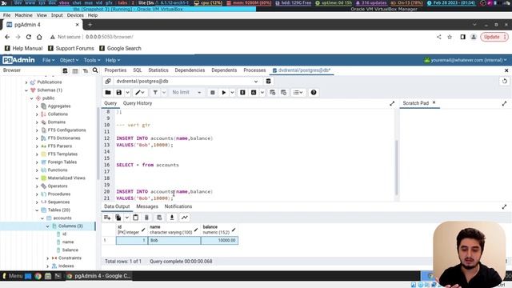Save data changes icon
The image size is (512, 288).
point(159,218)
